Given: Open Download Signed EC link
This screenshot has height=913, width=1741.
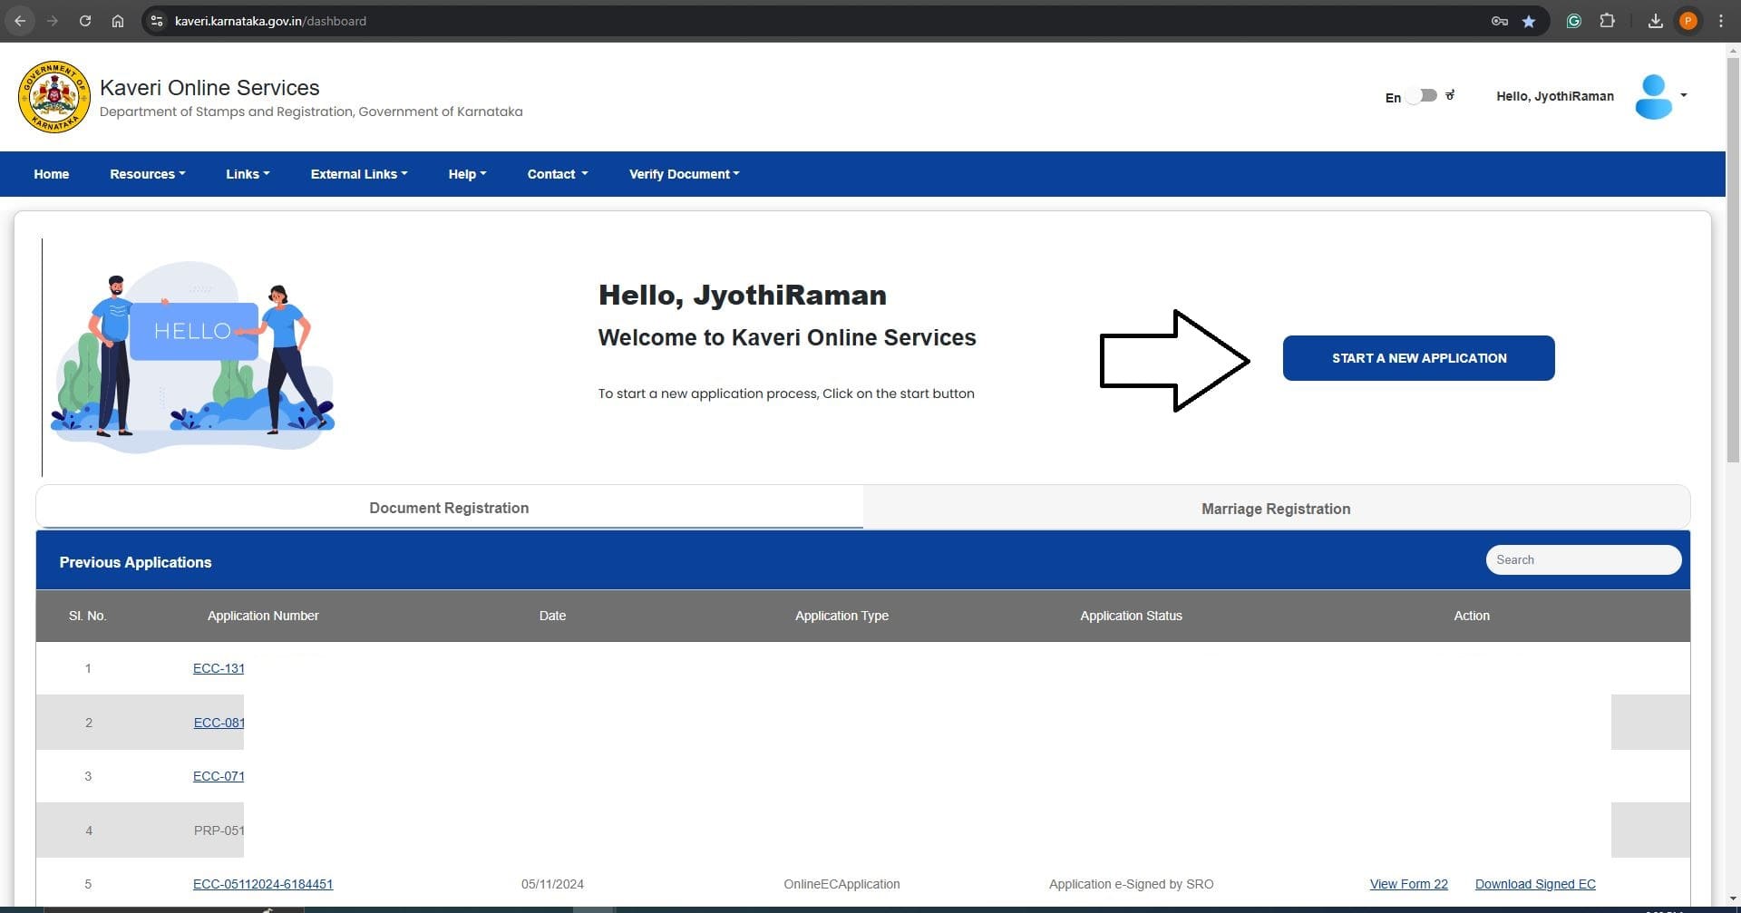Looking at the screenshot, I should (x=1534, y=884).
